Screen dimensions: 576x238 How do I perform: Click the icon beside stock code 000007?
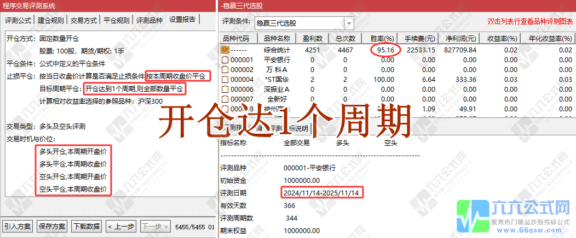click(x=224, y=99)
